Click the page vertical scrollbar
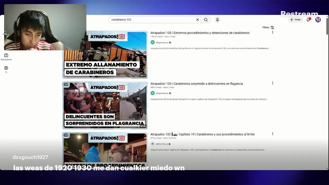Image resolution: width=329 pixels, height=185 pixels. [327, 26]
